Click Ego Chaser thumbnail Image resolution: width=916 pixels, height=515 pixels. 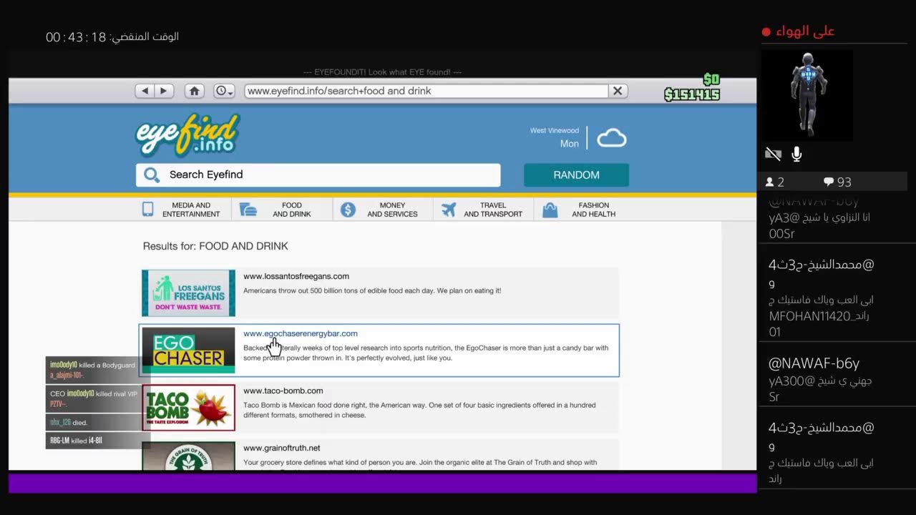tap(188, 350)
